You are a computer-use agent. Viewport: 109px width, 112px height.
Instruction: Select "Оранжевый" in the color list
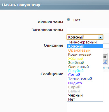coord(85,50)
